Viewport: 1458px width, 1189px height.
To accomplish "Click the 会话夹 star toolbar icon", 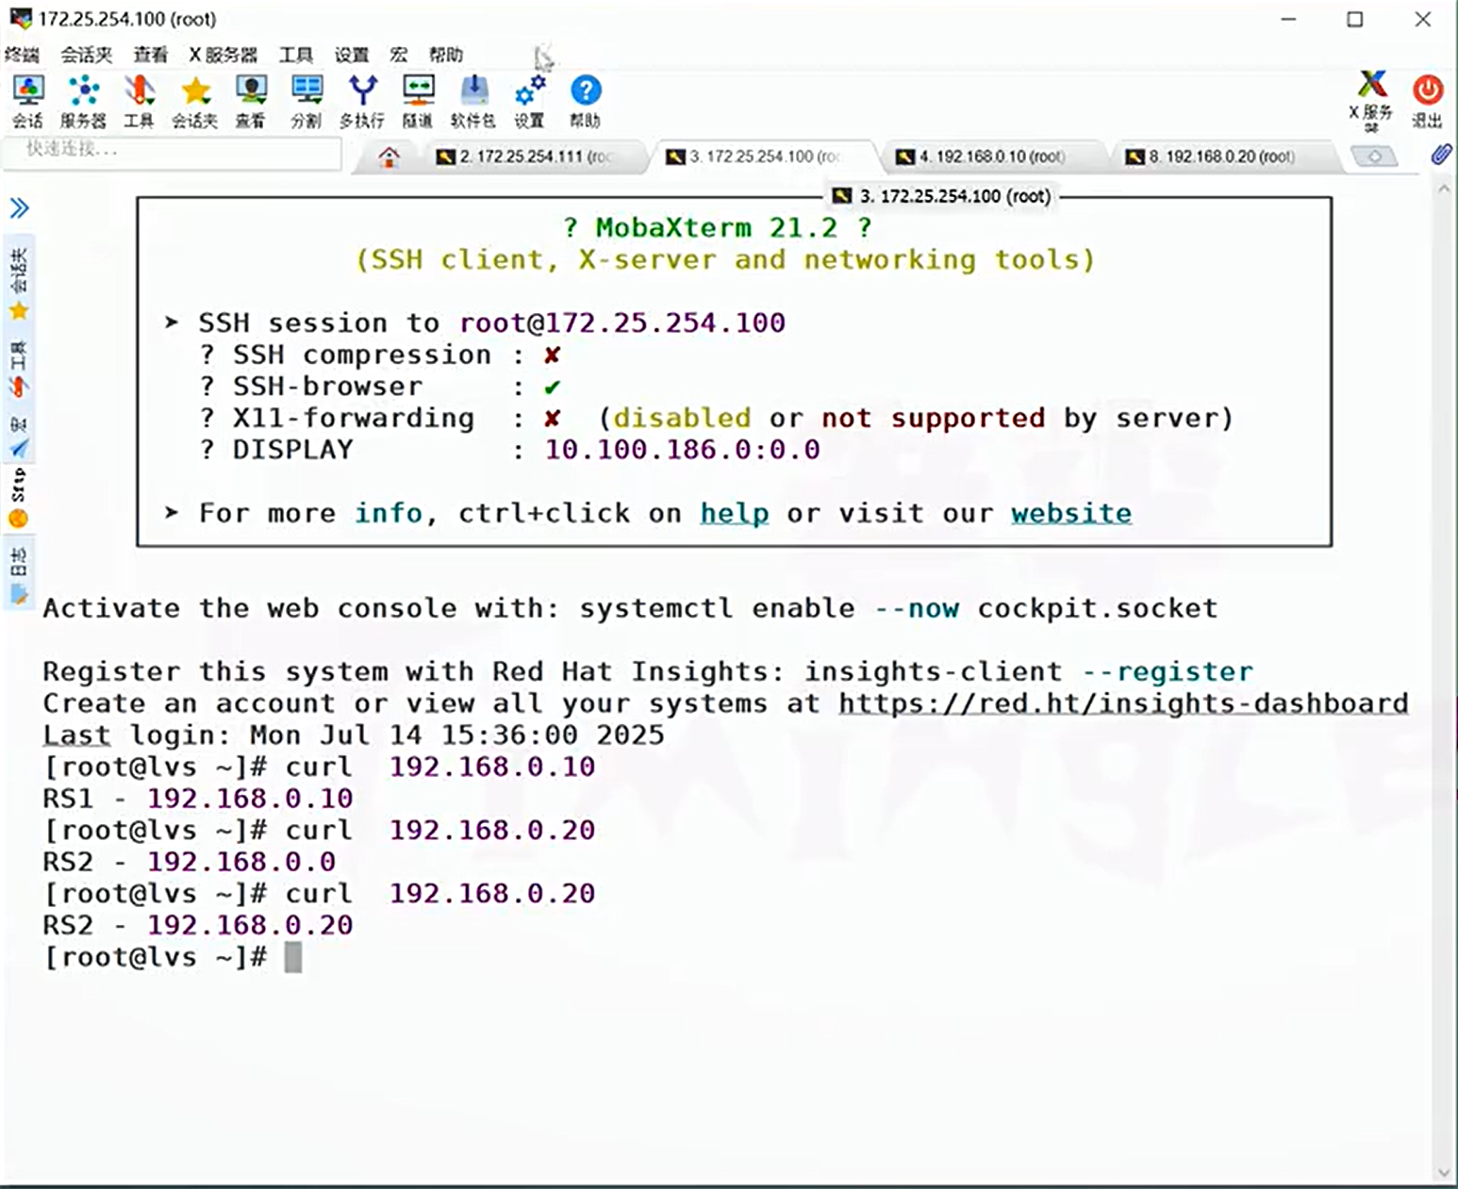I will [x=194, y=101].
